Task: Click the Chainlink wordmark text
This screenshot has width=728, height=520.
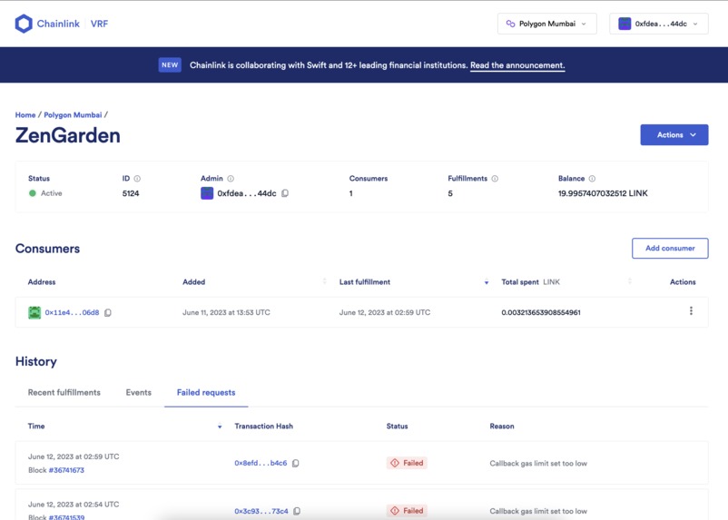Action: tap(58, 24)
